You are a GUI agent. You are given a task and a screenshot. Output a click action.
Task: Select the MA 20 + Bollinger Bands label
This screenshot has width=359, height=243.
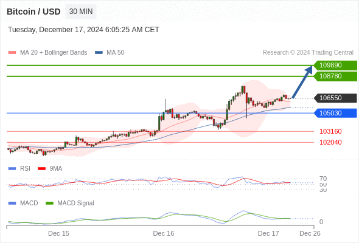click(x=54, y=53)
